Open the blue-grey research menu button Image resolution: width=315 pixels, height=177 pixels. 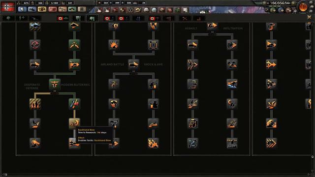click(32, 9)
